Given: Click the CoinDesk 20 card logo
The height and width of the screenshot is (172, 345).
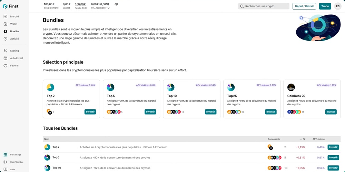Looking at the screenshot, I should tap(291, 87).
